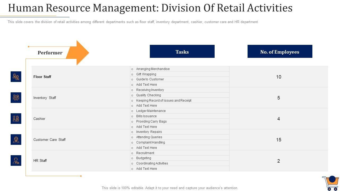Select the Customer Care Staff headset icon
The image size is (340, 191).
coord(16,140)
